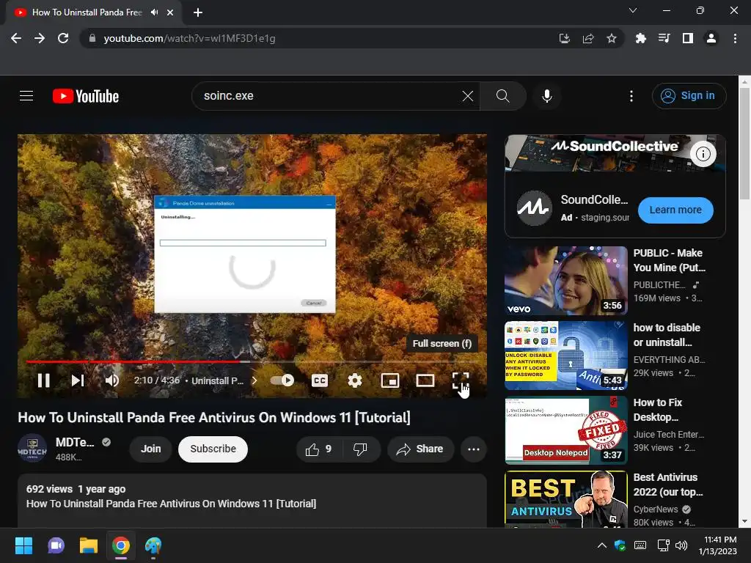This screenshot has height=563, width=751.
Task: Enter full screen mode
Action: [x=461, y=380]
